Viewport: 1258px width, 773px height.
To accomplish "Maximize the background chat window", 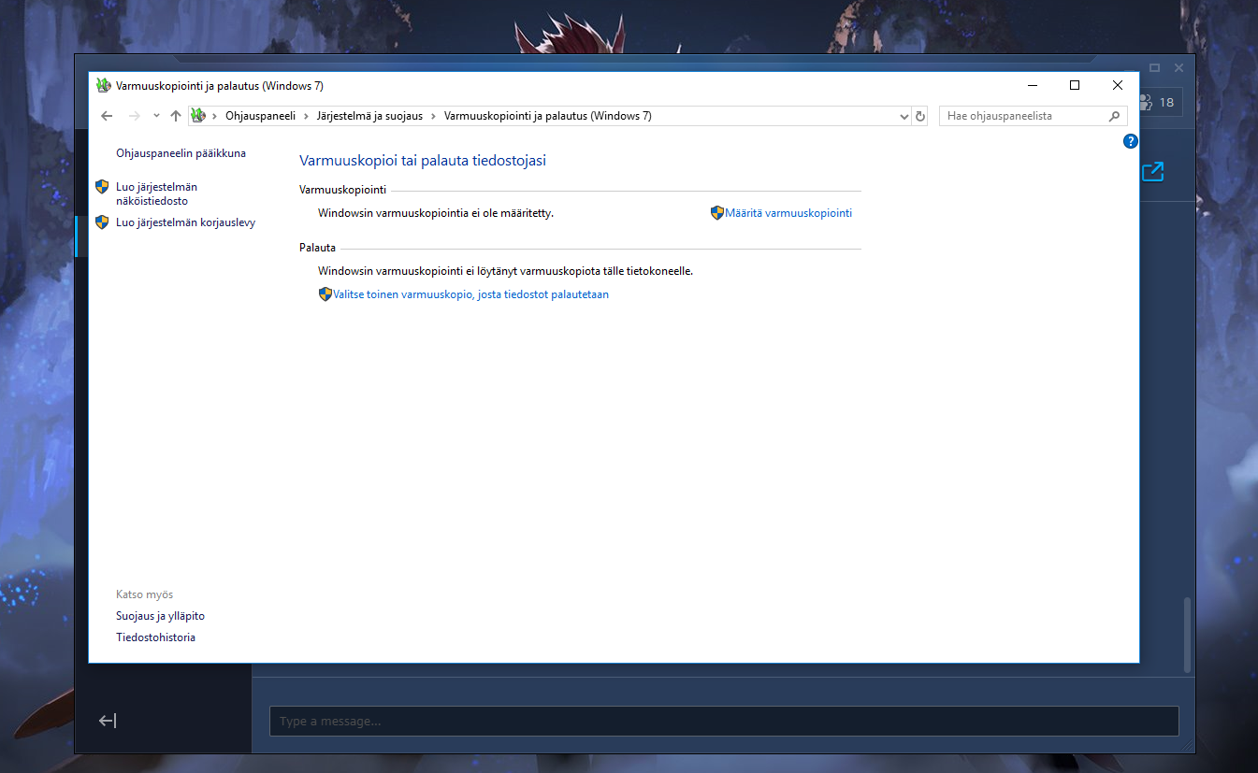I will click(x=1155, y=68).
